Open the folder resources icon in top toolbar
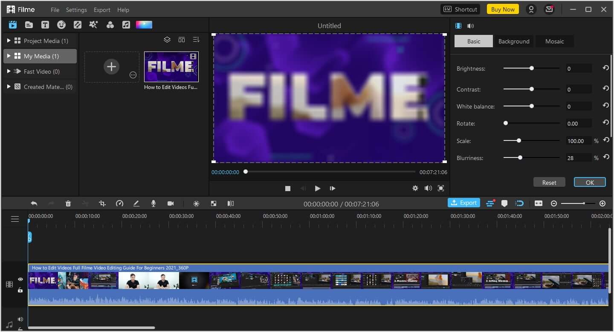 pos(29,25)
